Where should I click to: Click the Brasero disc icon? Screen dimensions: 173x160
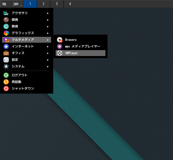point(60,40)
